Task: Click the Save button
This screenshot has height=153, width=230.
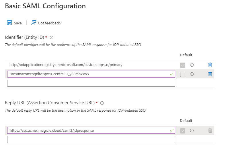Action: (x=14, y=23)
